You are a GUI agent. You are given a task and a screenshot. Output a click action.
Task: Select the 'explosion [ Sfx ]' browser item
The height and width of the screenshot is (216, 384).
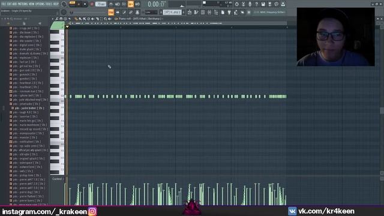(x=26, y=58)
